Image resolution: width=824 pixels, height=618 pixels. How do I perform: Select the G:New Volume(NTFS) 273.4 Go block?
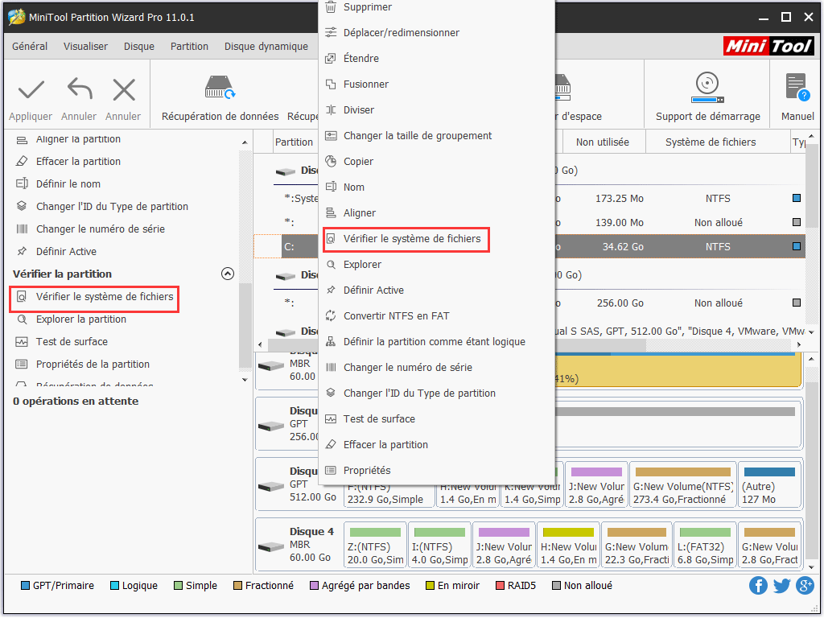point(683,484)
